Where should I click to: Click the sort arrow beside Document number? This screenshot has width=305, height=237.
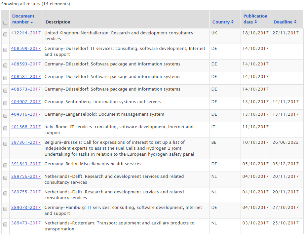tap(32, 22)
